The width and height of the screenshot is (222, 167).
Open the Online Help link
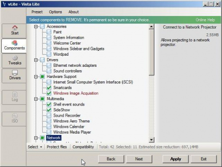(x=205, y=20)
